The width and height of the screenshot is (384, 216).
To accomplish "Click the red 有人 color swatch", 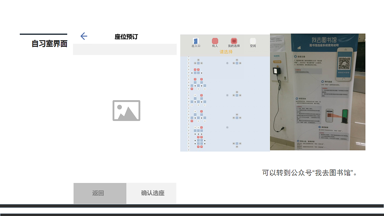I will [214, 40].
